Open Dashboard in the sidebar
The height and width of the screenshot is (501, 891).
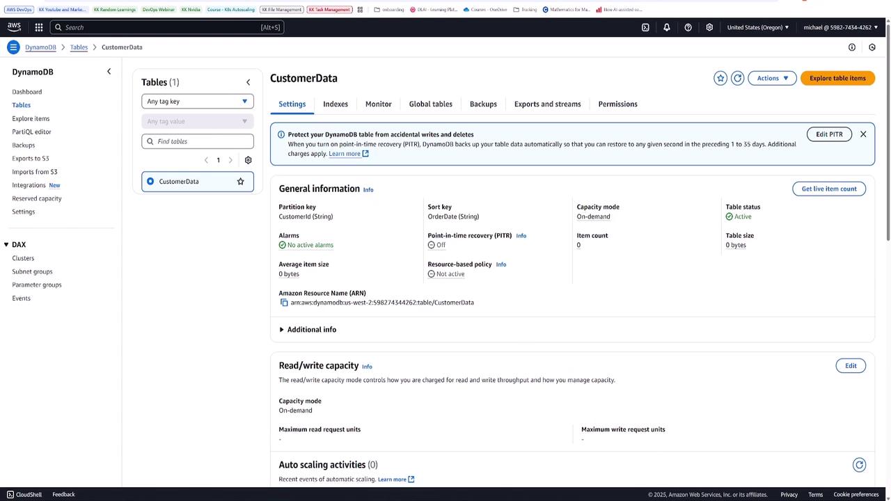(27, 92)
